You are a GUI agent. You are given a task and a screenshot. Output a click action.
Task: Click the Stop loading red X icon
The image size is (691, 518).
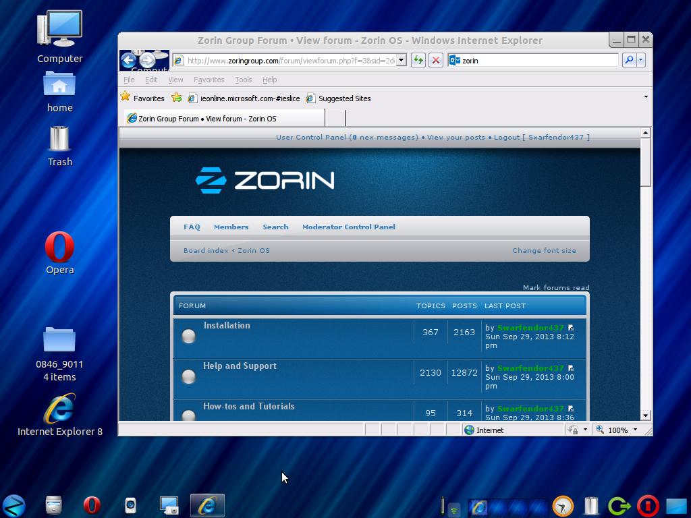click(436, 60)
